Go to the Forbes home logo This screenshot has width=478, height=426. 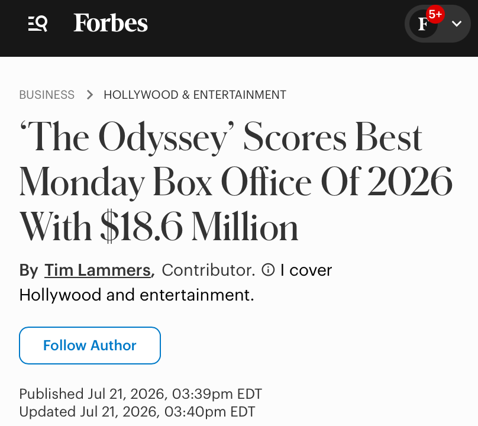[111, 23]
